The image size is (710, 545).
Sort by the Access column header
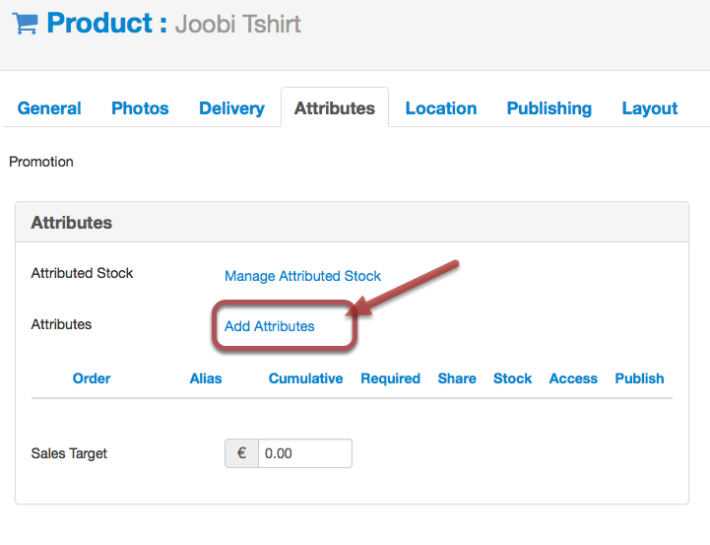pos(573,378)
